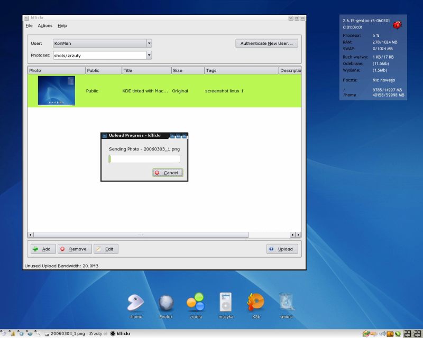The image size is (423, 338).
Task: Click horizontal scrollbar right arrow at far end
Action: 298,235
